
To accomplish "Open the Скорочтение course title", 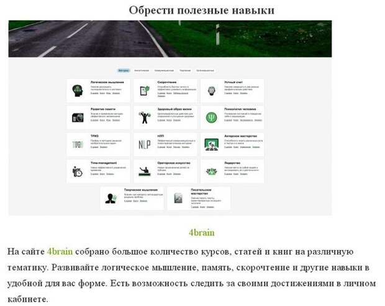I will 167,82.
